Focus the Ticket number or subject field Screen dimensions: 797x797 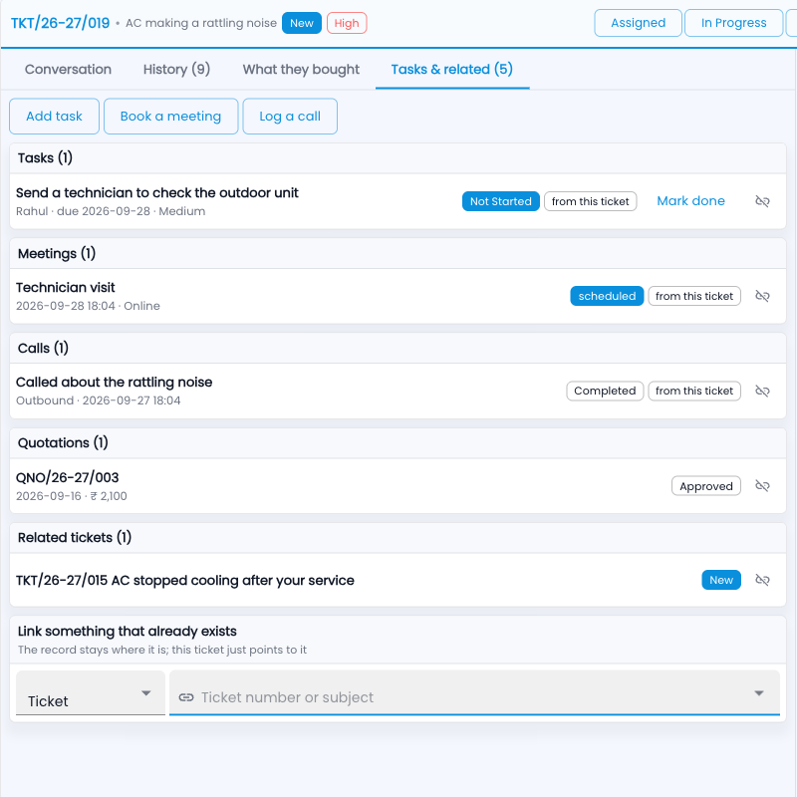pyautogui.click(x=474, y=692)
